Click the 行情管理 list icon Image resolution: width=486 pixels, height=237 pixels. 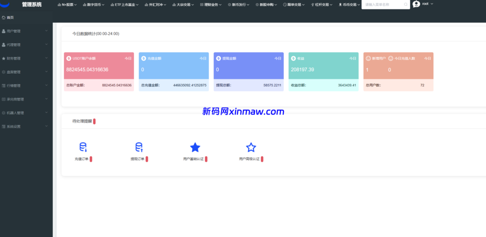click(3, 85)
